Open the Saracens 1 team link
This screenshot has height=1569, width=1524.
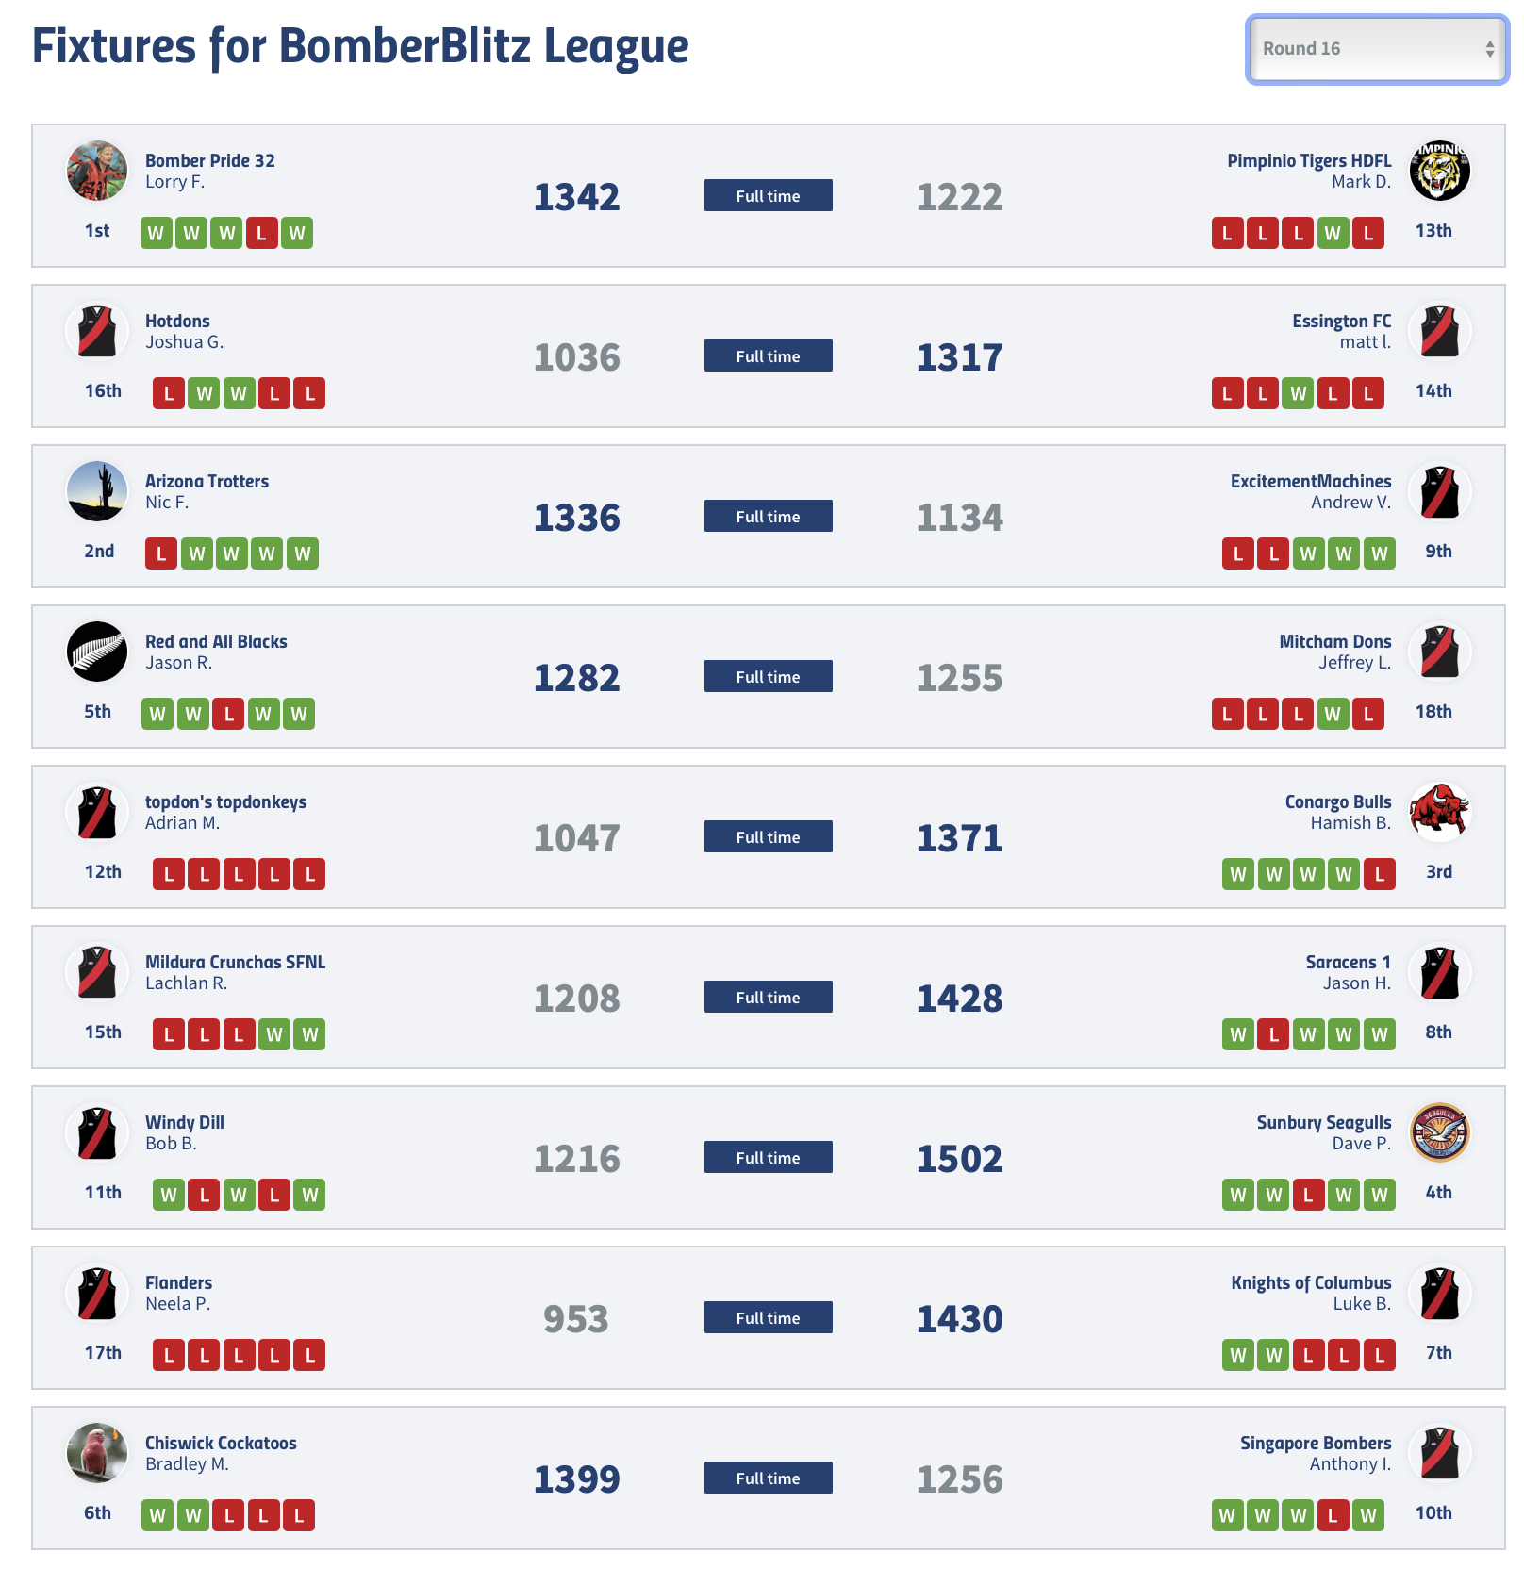(1348, 962)
